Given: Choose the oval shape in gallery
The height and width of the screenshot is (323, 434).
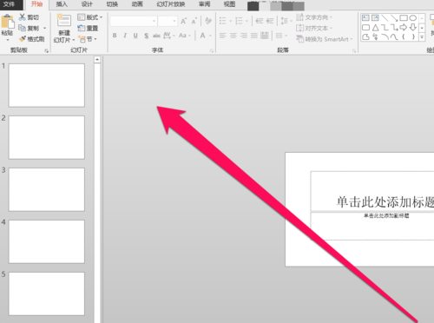Looking at the screenshot, I should (x=413, y=18).
